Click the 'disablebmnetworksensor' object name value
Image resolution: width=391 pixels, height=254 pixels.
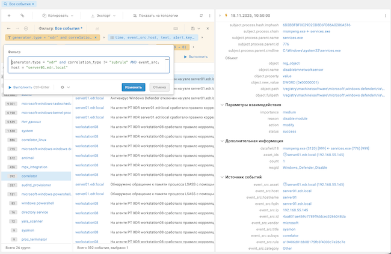click(303, 70)
